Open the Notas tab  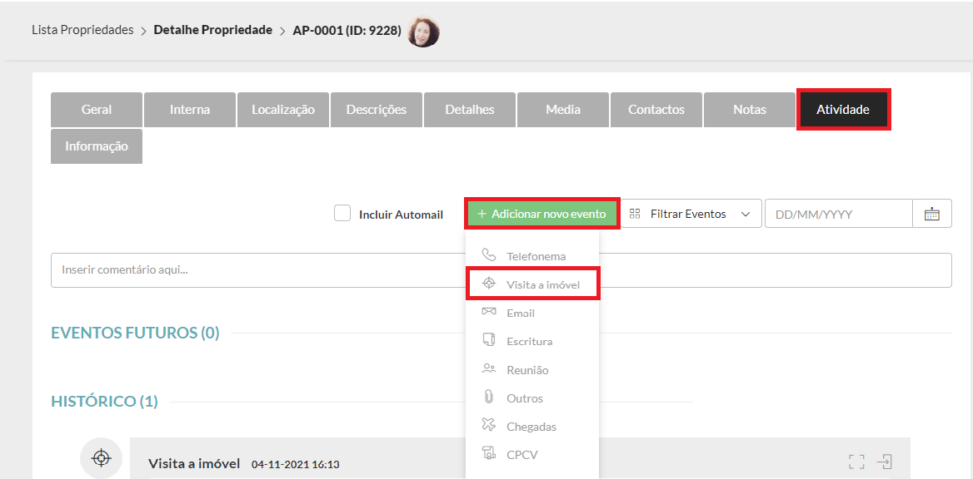[x=750, y=110]
